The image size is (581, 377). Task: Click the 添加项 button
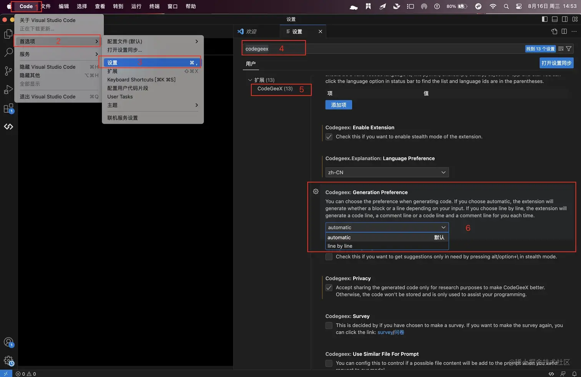point(339,105)
